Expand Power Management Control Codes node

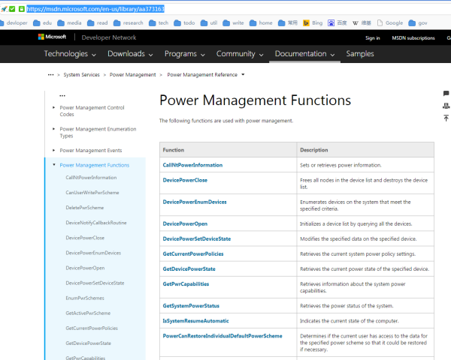(x=53, y=107)
